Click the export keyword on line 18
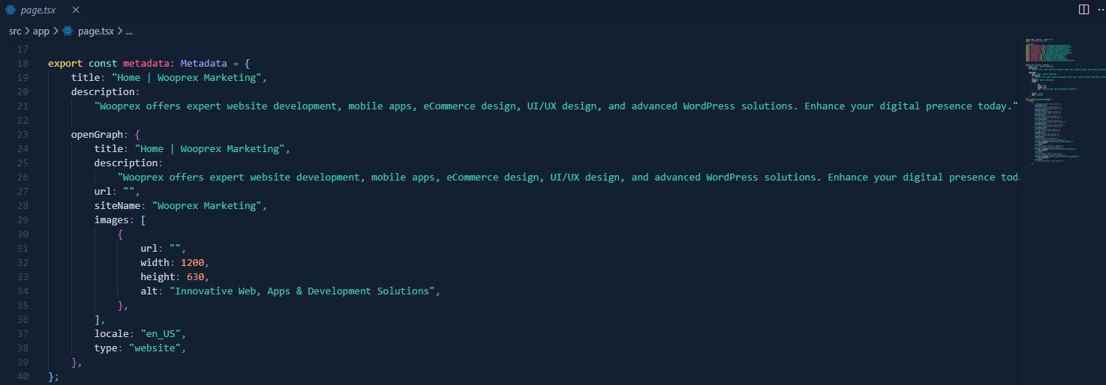 click(65, 64)
